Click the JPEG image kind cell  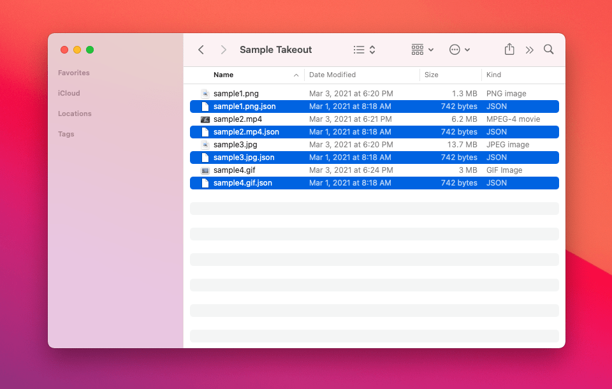[x=508, y=145]
